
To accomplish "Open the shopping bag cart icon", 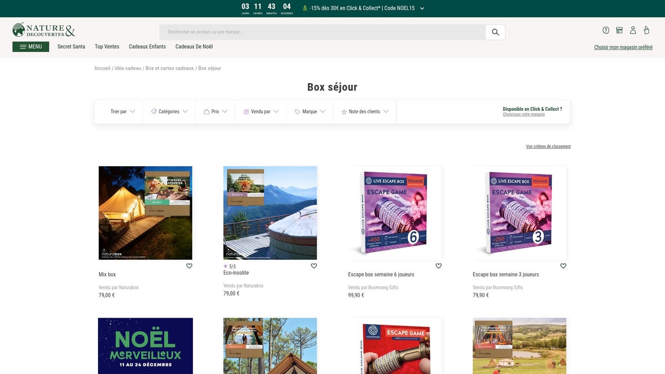I will coord(646,30).
